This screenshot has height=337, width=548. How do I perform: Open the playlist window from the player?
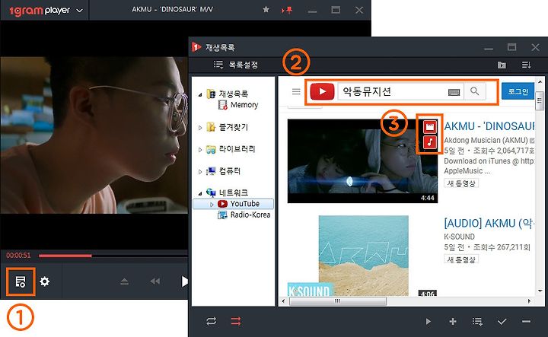click(x=21, y=281)
